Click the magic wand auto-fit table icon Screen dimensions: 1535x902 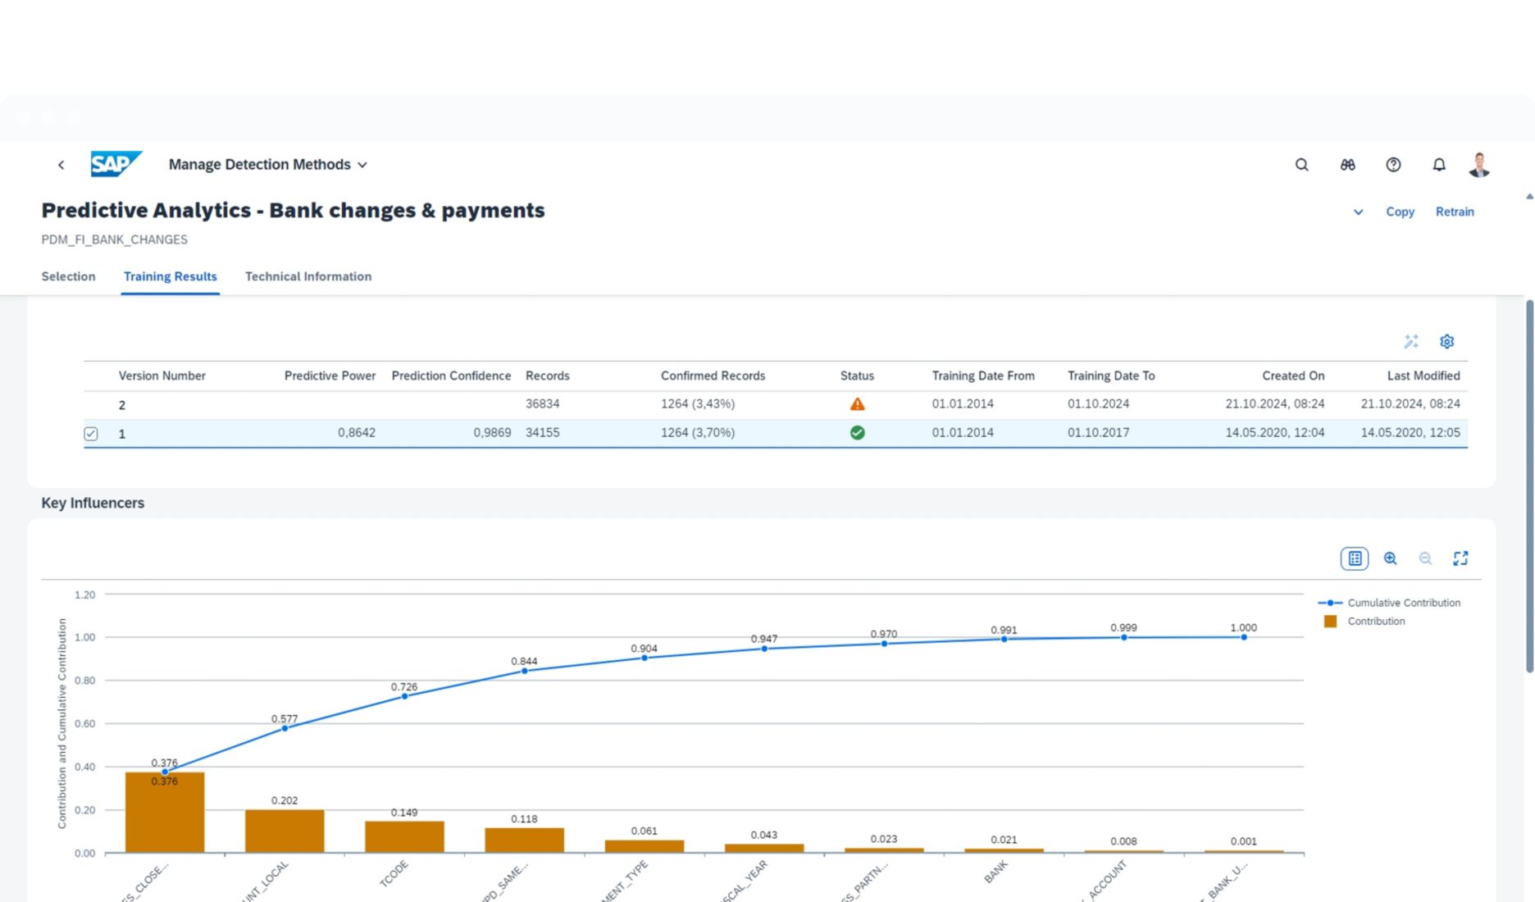pos(1411,341)
